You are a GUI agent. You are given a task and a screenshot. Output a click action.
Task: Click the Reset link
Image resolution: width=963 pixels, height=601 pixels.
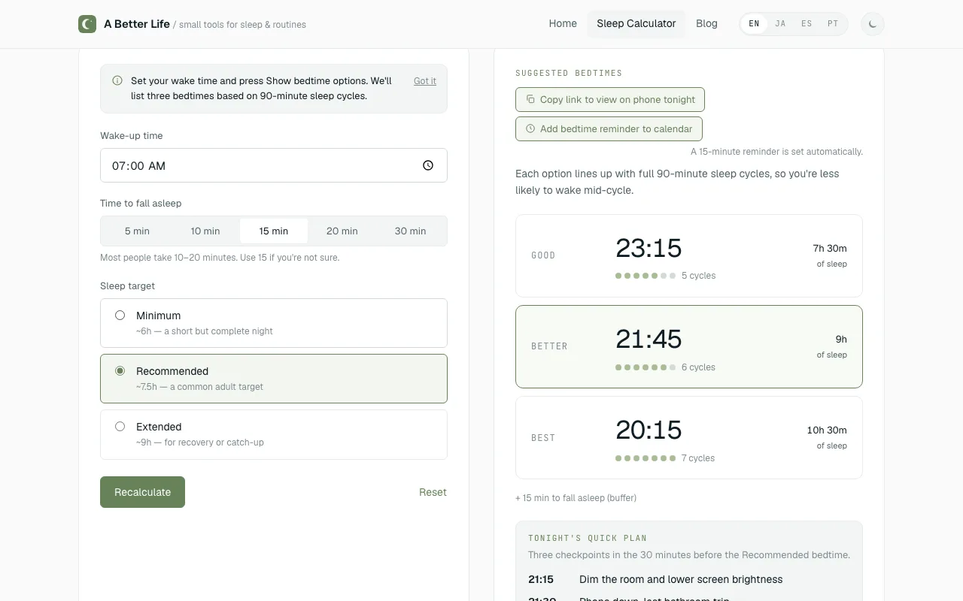coord(433,492)
